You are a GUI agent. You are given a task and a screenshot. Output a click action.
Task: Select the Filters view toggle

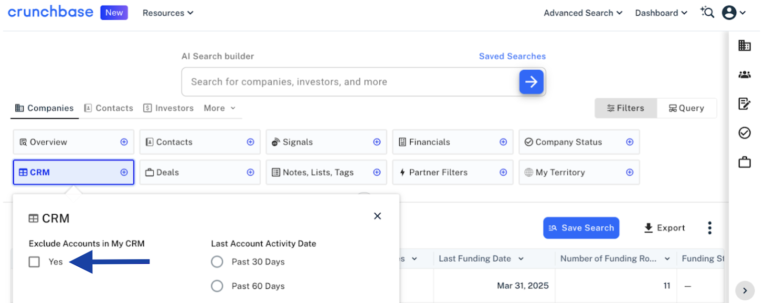coord(626,108)
